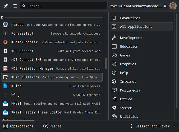Click the Kamoso webcam app icon
179x132 pixels.
click(x=6, y=25)
